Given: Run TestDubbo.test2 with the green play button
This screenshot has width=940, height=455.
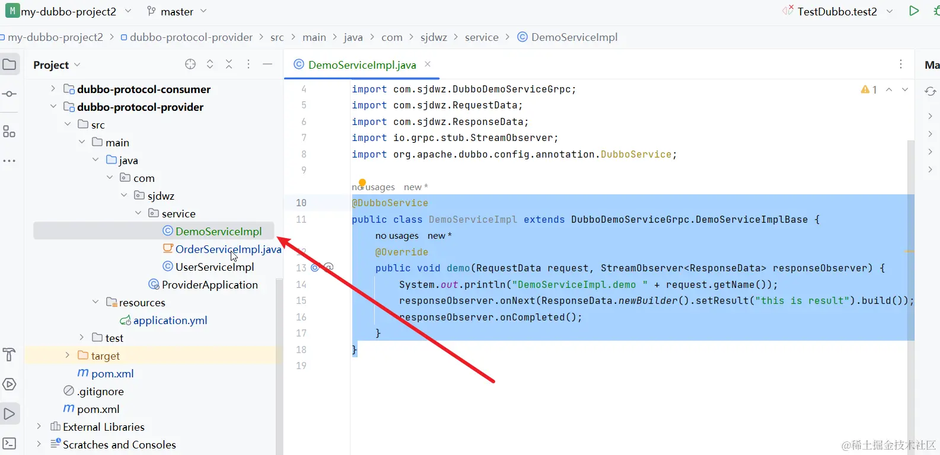Looking at the screenshot, I should 914,11.
